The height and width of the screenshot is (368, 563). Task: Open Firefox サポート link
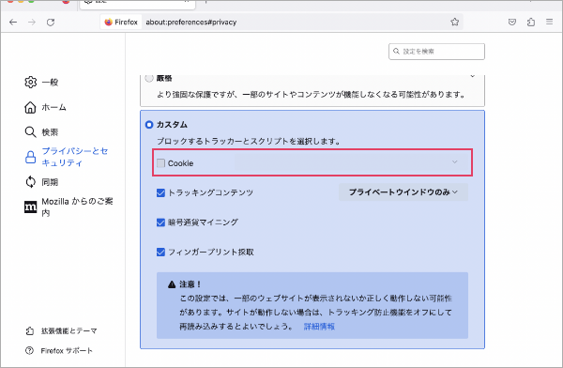coord(67,350)
